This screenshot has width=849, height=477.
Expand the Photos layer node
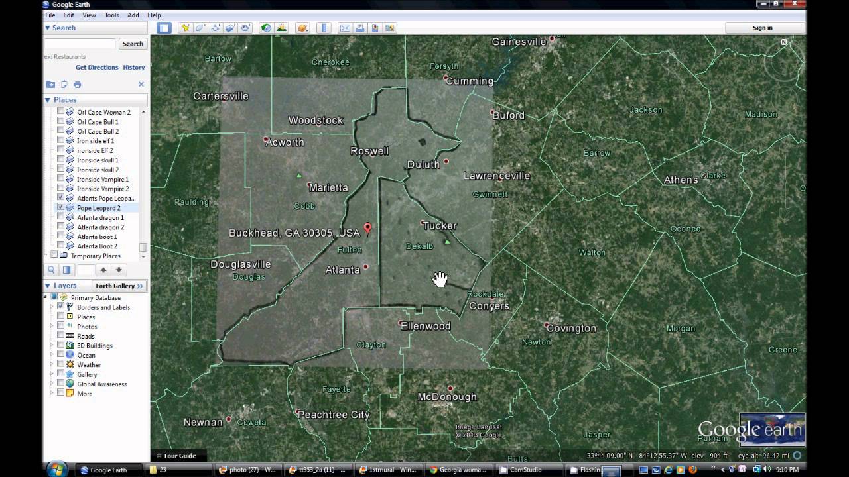(52, 326)
